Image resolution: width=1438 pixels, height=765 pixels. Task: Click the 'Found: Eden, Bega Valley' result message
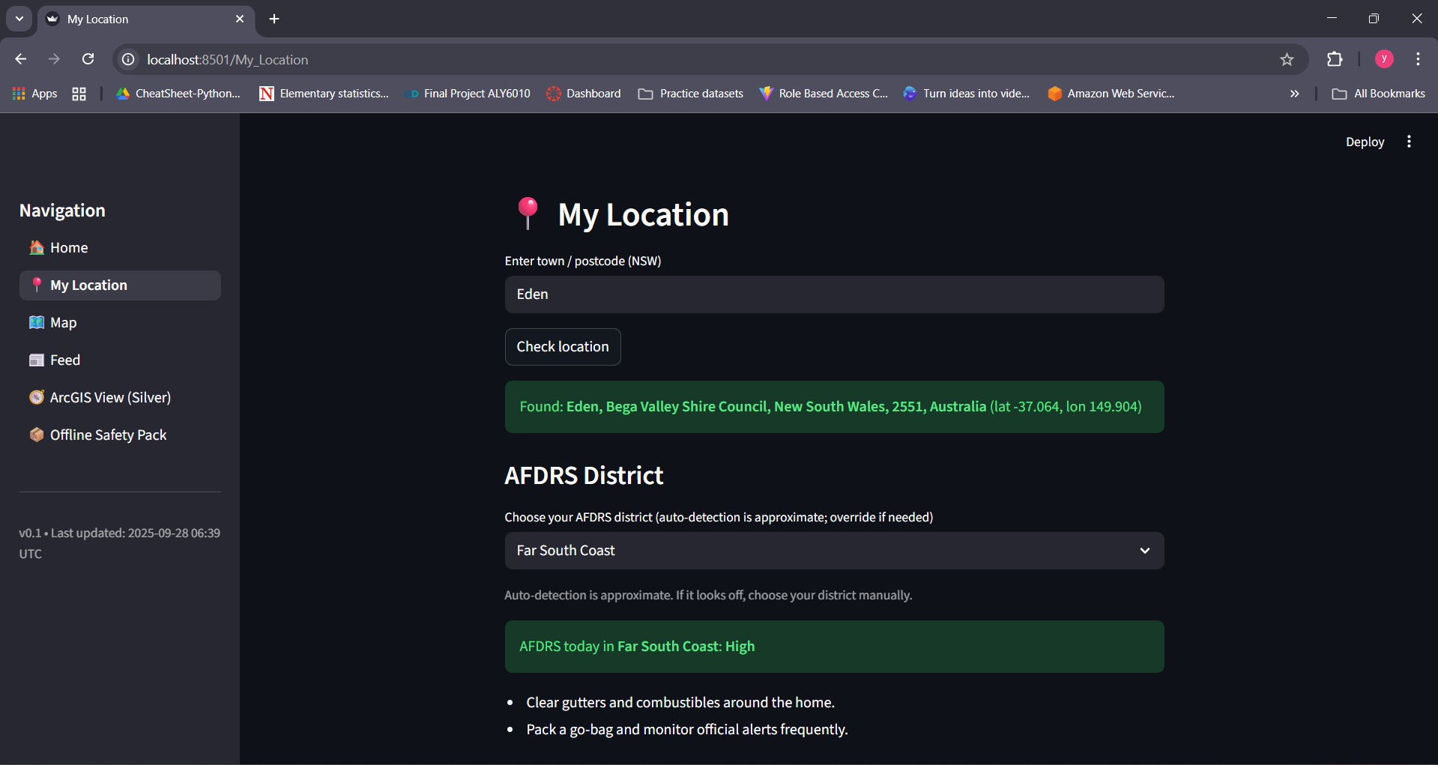834,407
